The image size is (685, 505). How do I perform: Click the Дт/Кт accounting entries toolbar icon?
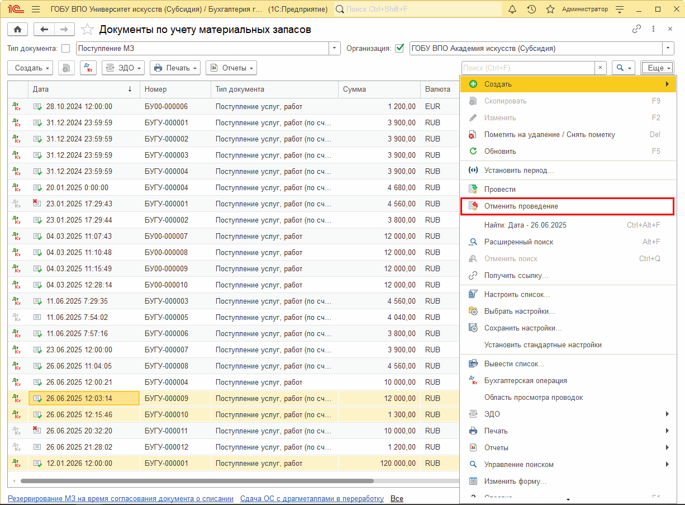[88, 68]
